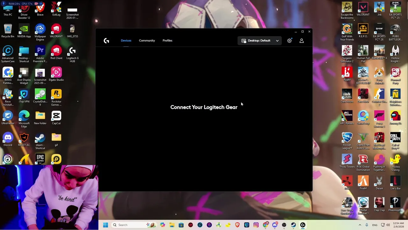Select the Escape the Backrooms desktop icon
408x230 pixels.
point(347,11)
